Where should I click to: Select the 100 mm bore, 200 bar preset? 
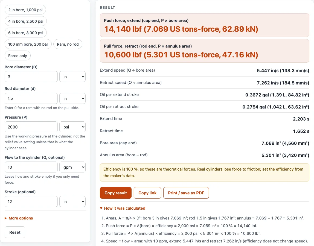[x=28, y=44]
